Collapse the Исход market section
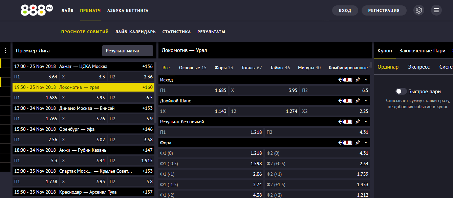Viewport: 453px width, 198px height. pyautogui.click(x=366, y=80)
